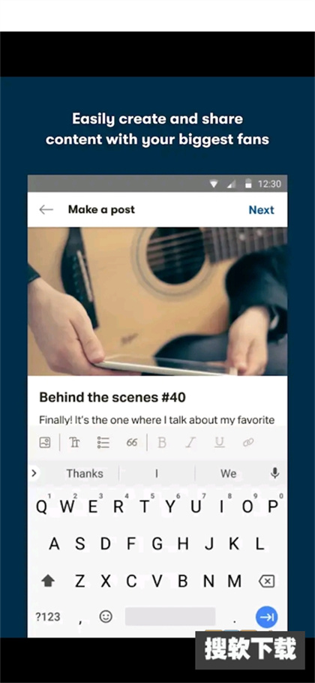The height and width of the screenshot is (683, 315).
Task: Tap the microphone voice input icon
Action: coord(275,474)
